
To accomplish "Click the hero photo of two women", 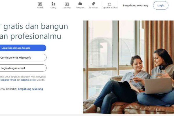I will click(128, 67).
